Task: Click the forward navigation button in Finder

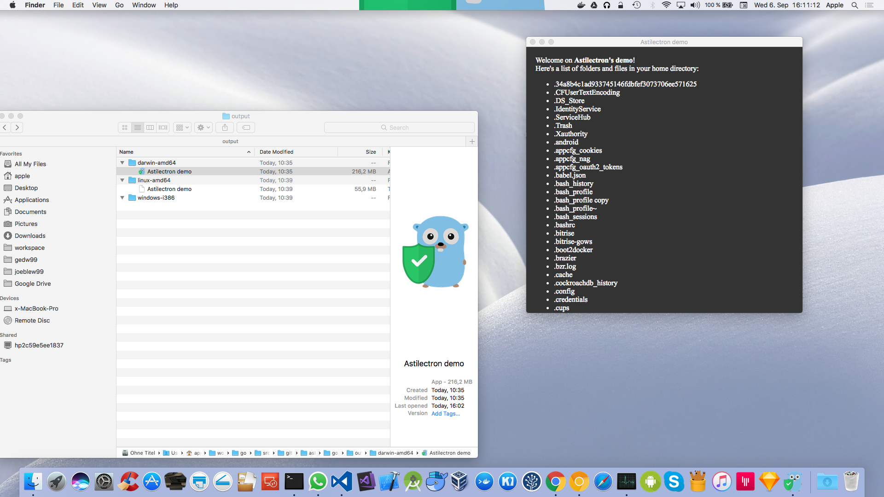Action: tap(17, 127)
